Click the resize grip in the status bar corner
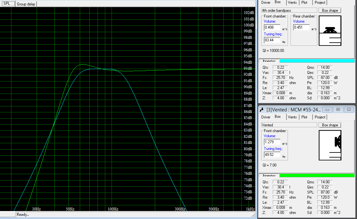Image resolution: width=357 pixels, height=219 pixels. coord(253,215)
